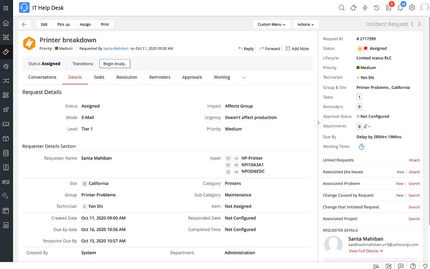This screenshot has height=269, width=430.
Task: Open the Requests ticket icon in sidebar
Action: point(6,52)
